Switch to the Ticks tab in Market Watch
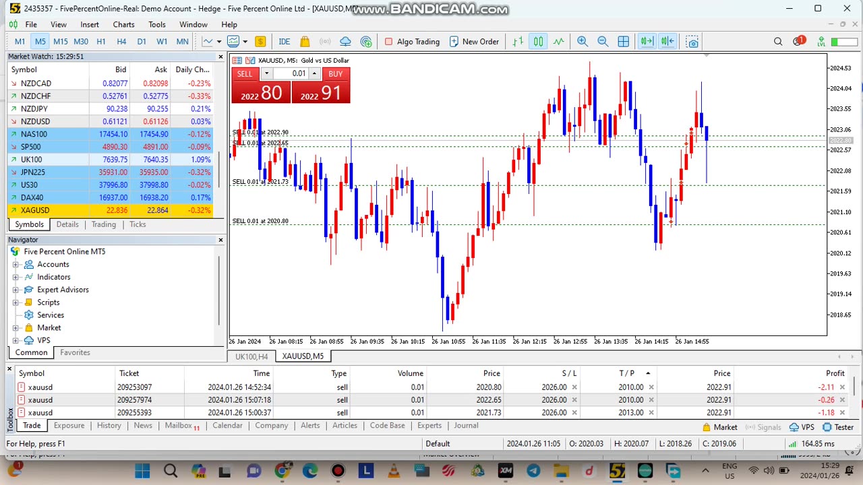Viewport: 863px width, 485px height. (x=138, y=224)
